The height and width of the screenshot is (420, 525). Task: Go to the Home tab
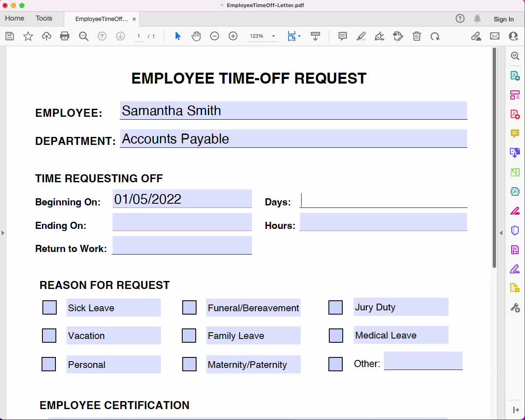tap(15, 18)
